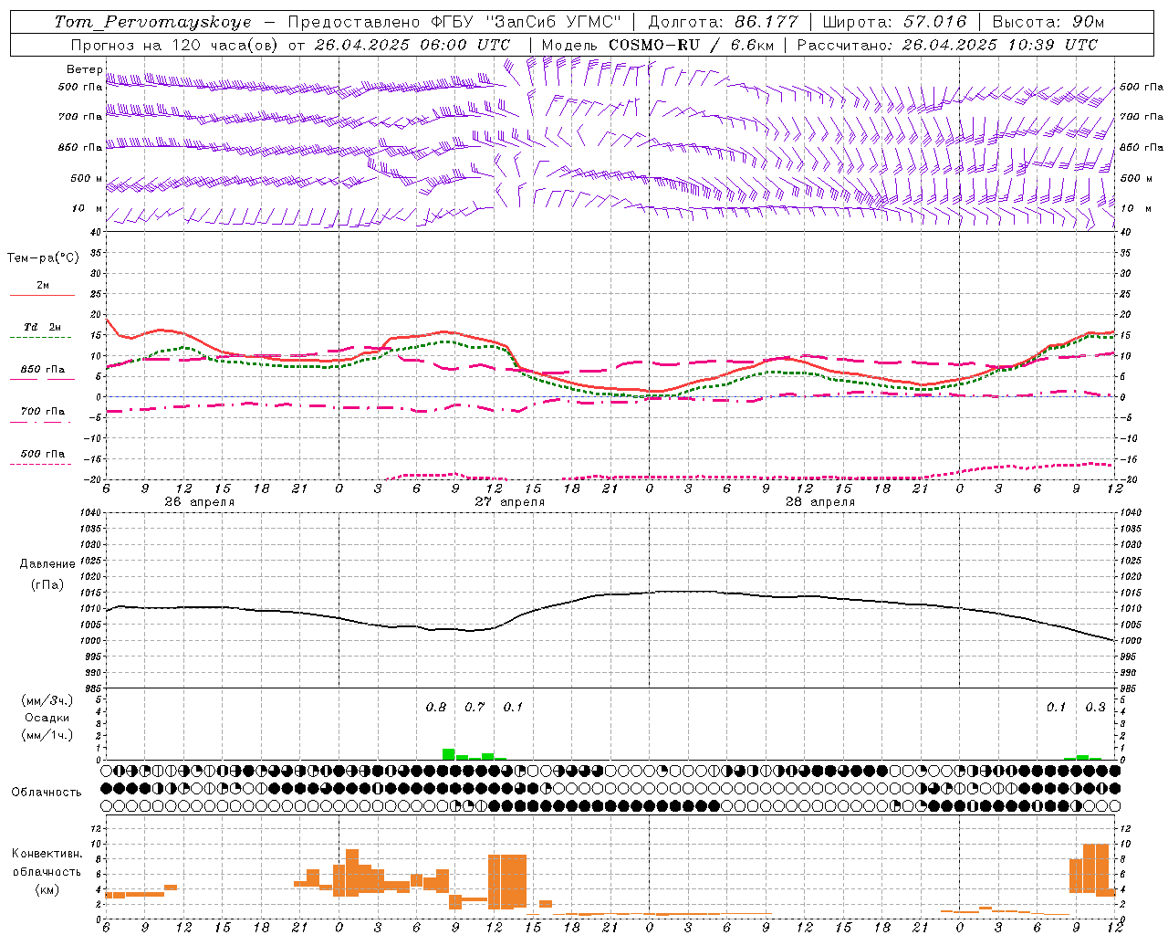Click the longitude value Долгота: 86.177
The height and width of the screenshot is (935, 1168).
(723, 22)
